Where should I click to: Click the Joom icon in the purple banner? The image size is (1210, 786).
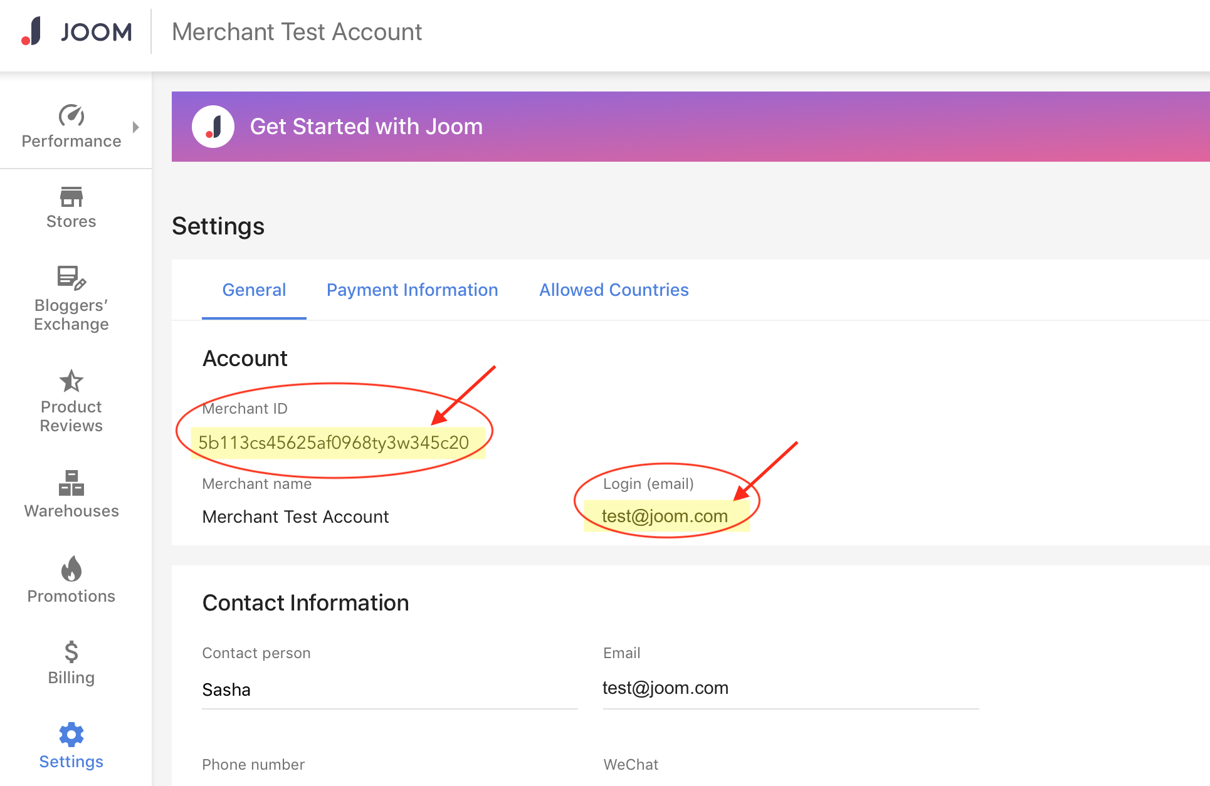(213, 126)
